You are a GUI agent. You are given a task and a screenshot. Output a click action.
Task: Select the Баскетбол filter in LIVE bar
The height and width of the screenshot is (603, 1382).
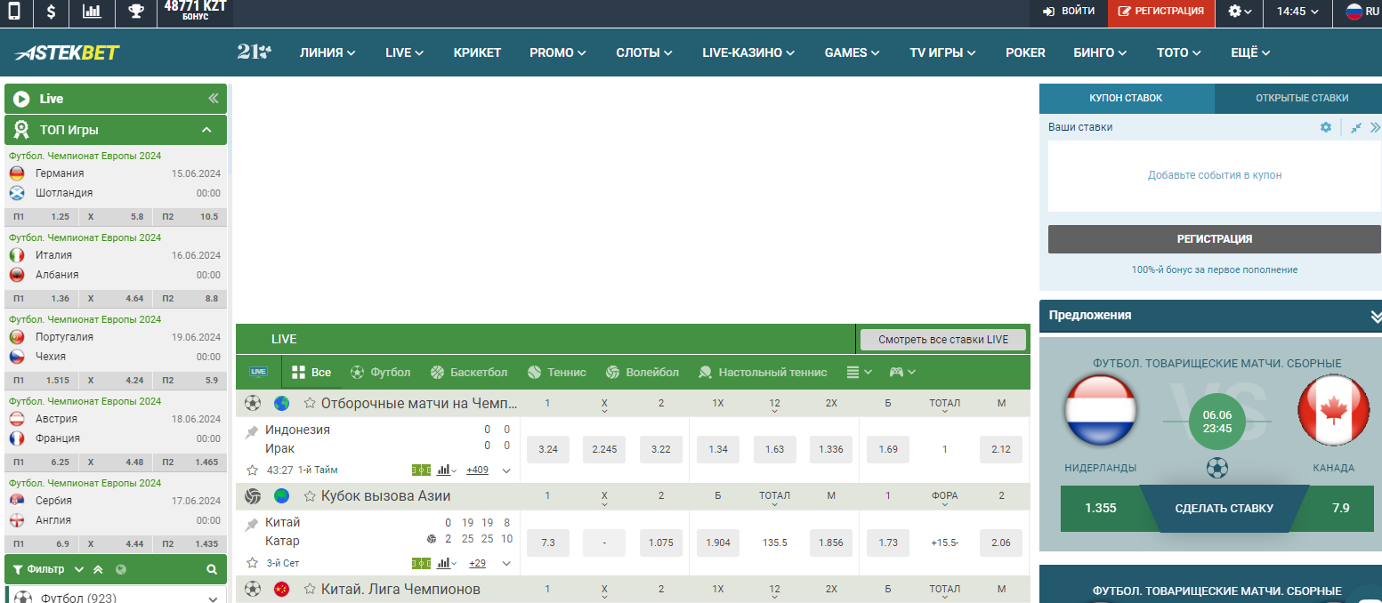[468, 372]
